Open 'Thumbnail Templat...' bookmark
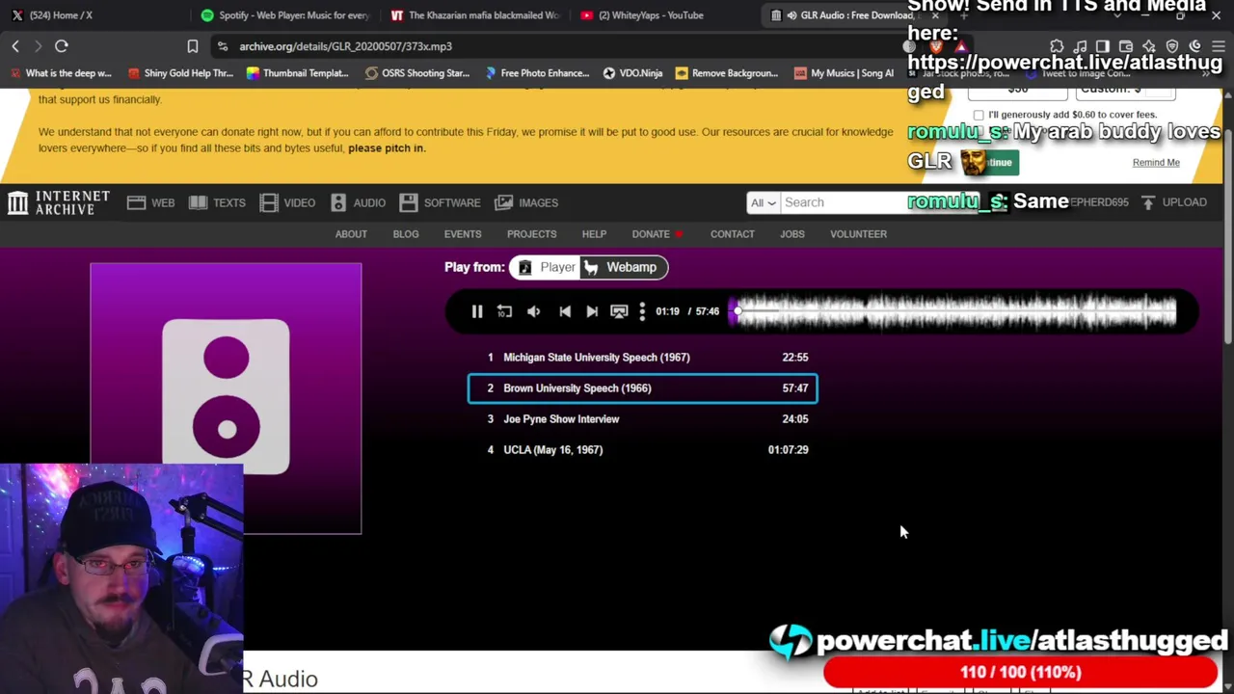 [297, 73]
